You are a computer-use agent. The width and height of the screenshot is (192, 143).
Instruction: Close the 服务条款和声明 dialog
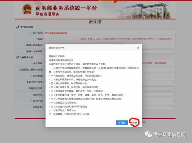point(138,48)
